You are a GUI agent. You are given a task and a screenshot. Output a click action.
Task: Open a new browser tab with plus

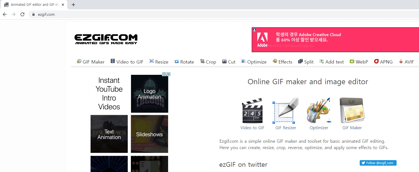pos(73,5)
